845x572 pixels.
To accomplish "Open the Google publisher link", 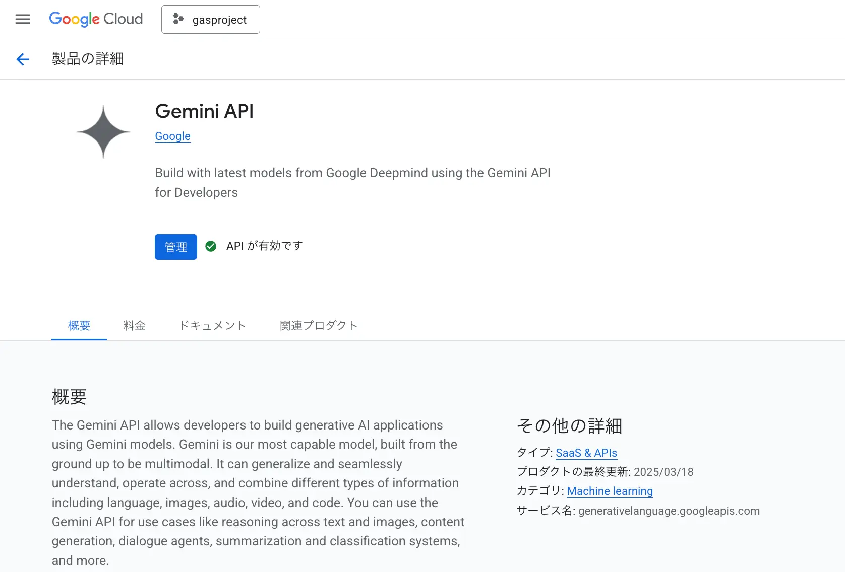I will [x=172, y=136].
